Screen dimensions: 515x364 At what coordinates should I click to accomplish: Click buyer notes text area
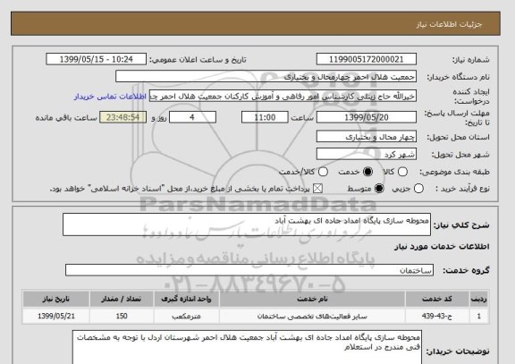[247, 348]
